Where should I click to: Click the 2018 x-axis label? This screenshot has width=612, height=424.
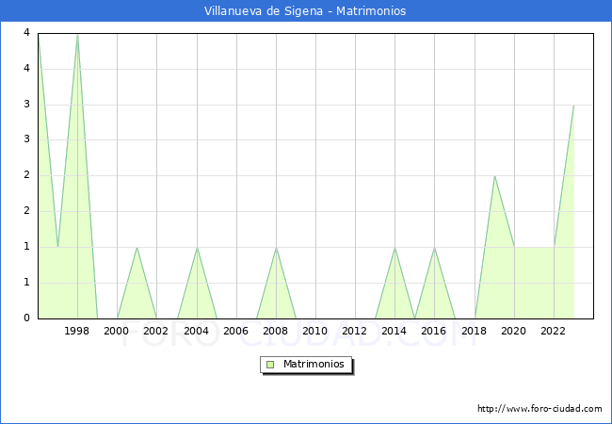pos(475,331)
